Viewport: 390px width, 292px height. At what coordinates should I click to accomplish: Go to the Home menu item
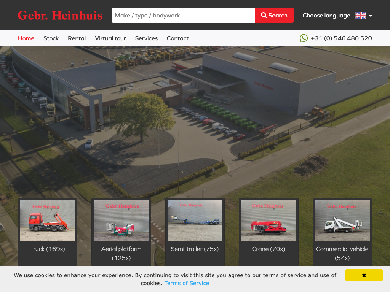(26, 38)
